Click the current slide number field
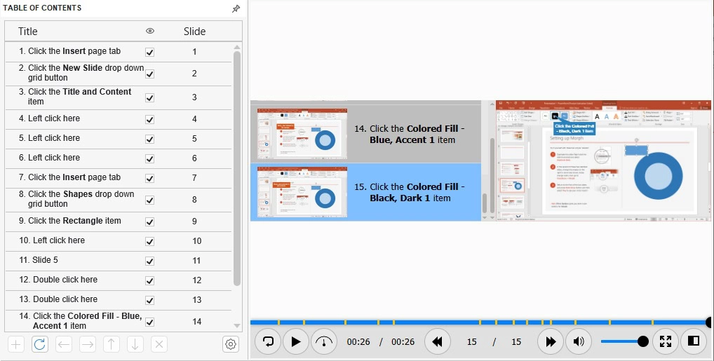714x361 pixels. click(x=472, y=342)
